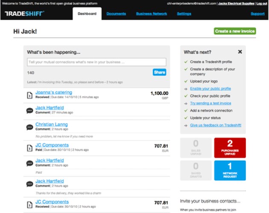Click 'Thanks for the delivery' comment text
Image resolution: width=269 pixels, height=213 pixels.
[68, 193]
